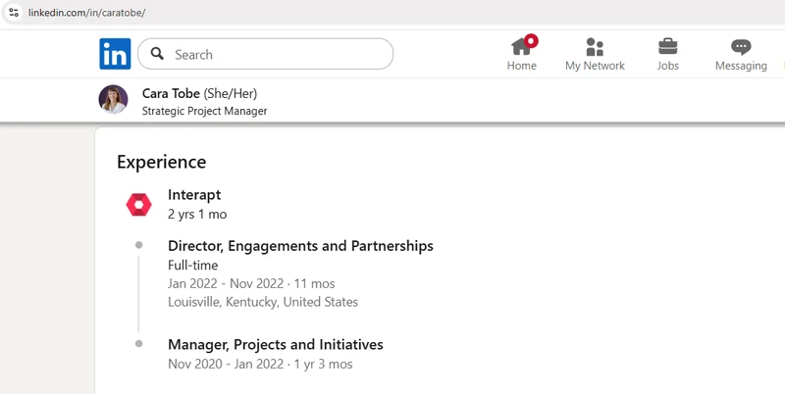This screenshot has width=785, height=394.
Task: Click the 'Home' text label
Action: click(522, 66)
